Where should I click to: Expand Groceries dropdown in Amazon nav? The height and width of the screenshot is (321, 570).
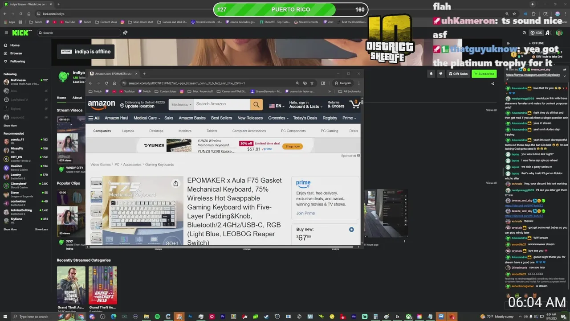pyautogui.click(x=278, y=118)
